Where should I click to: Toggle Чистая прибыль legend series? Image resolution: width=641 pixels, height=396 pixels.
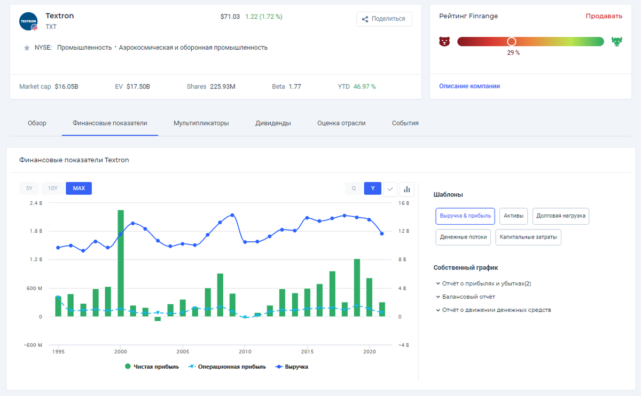tap(152, 367)
